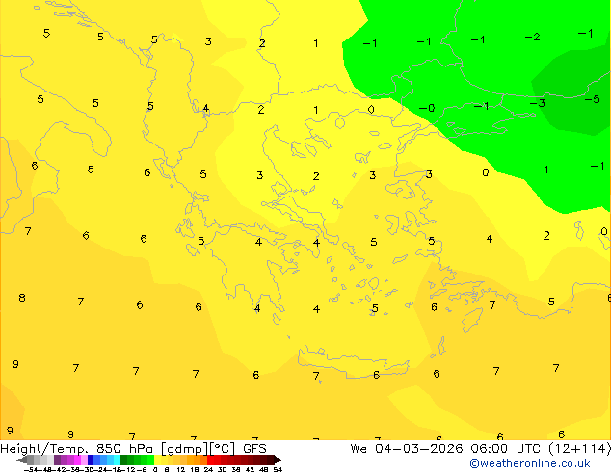The height and width of the screenshot is (472, 611).
Task: Click the temperature value -0 on map
Action: [427, 108]
